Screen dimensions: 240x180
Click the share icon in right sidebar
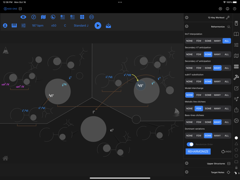pos(236,110)
